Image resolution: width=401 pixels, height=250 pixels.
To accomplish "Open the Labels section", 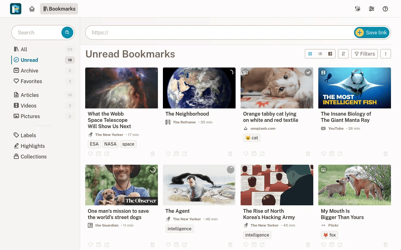I will (x=43, y=135).
